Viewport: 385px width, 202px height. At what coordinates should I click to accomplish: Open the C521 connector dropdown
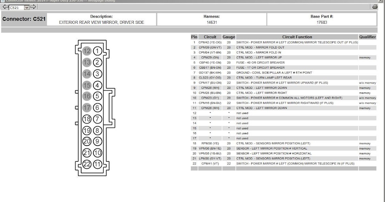click(19, 7)
